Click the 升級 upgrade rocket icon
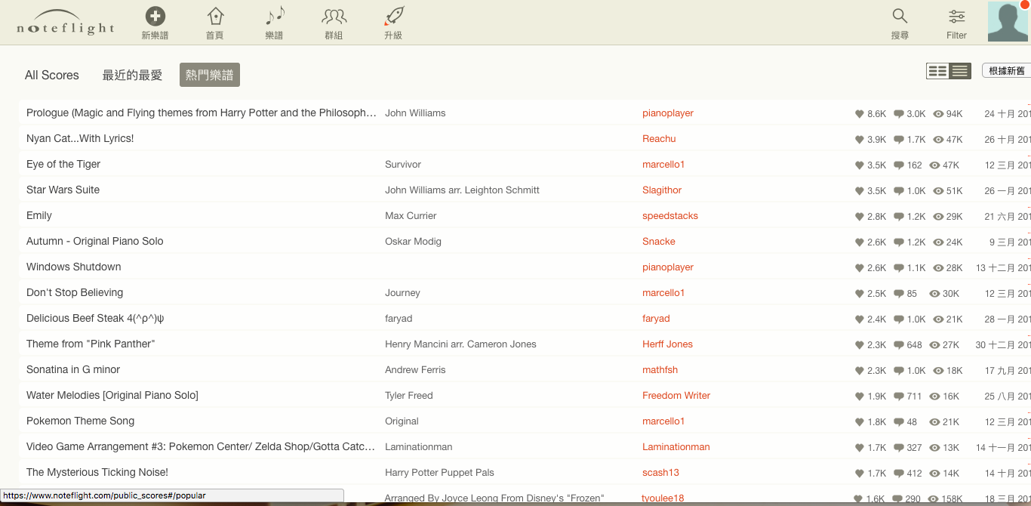Viewport: 1031px width, 506px height. click(393, 23)
